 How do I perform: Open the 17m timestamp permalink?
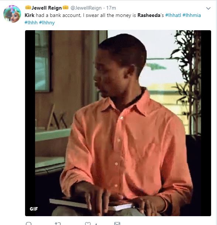pyautogui.click(x=111, y=8)
